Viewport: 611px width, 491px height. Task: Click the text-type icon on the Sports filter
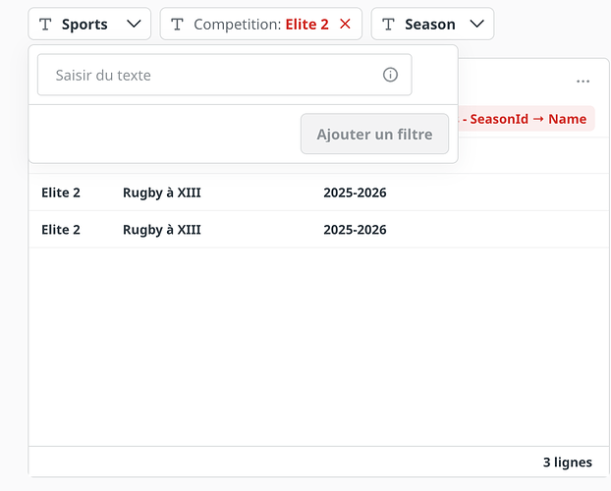point(45,25)
